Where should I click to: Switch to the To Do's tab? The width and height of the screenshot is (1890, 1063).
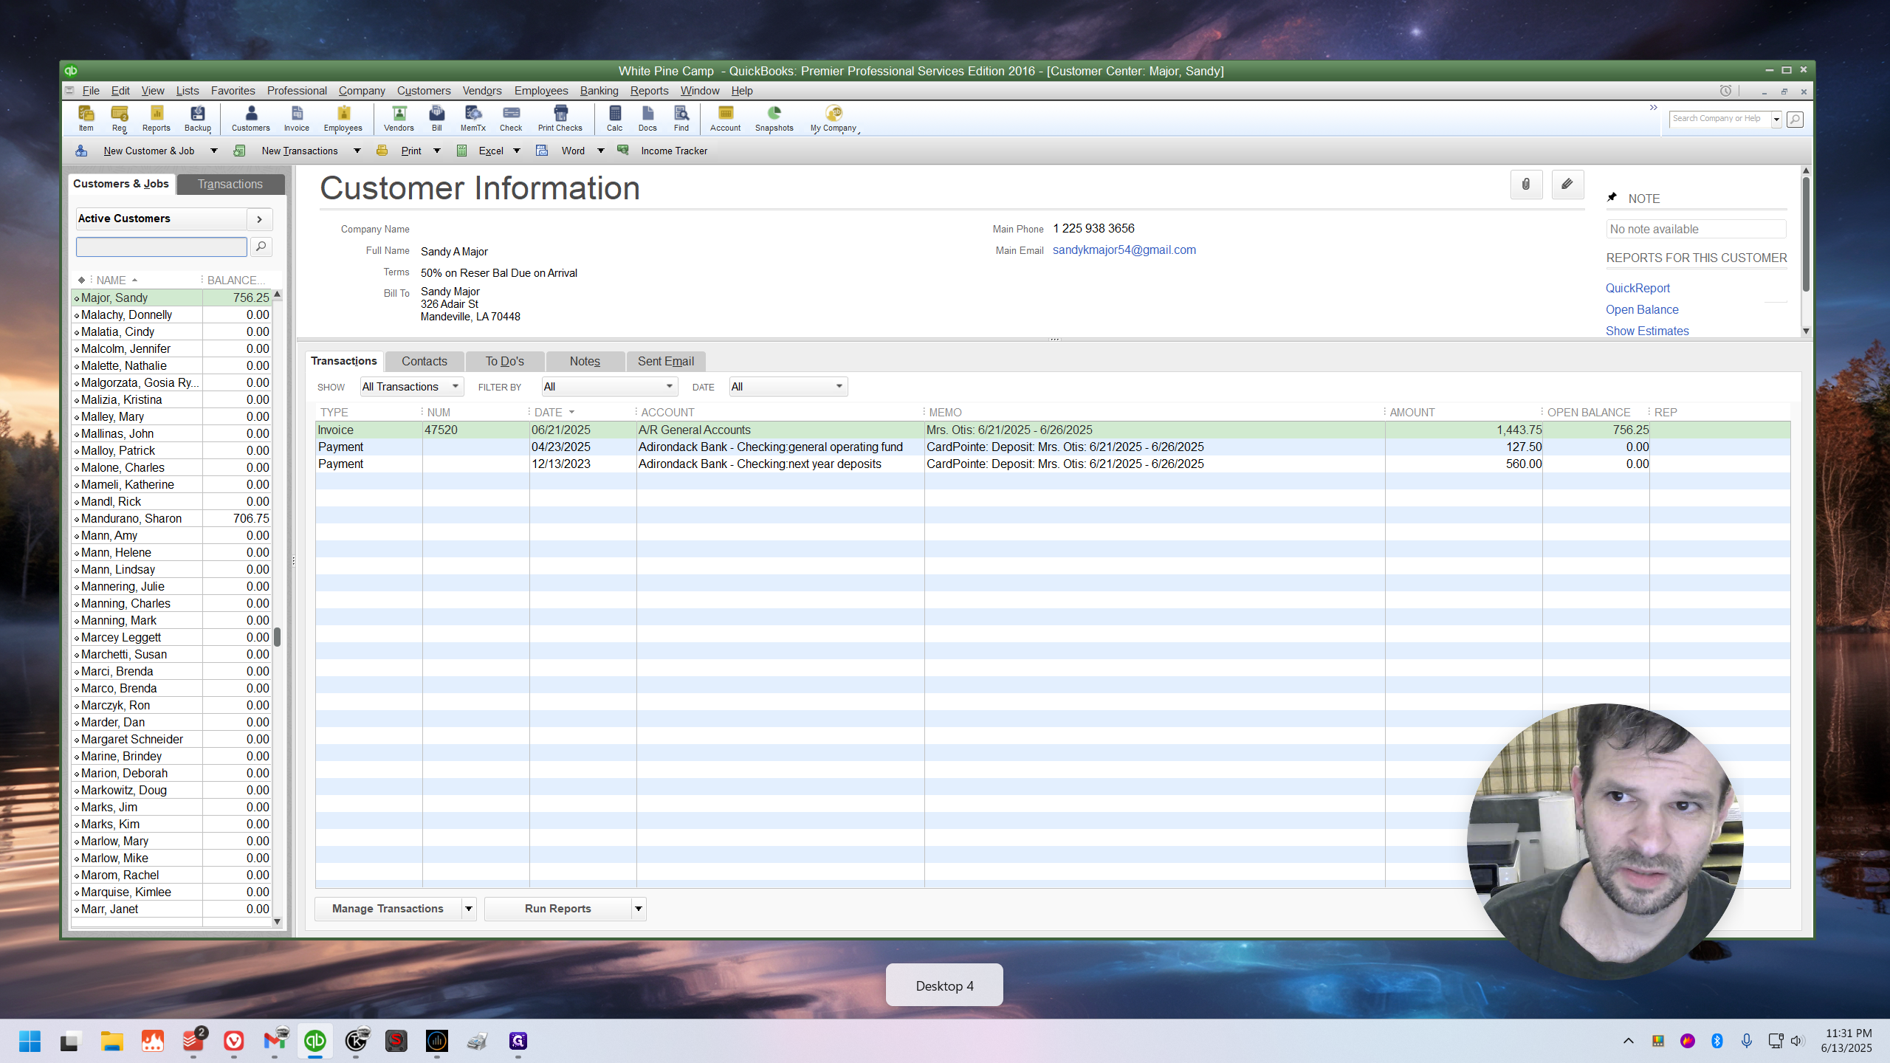(x=505, y=361)
